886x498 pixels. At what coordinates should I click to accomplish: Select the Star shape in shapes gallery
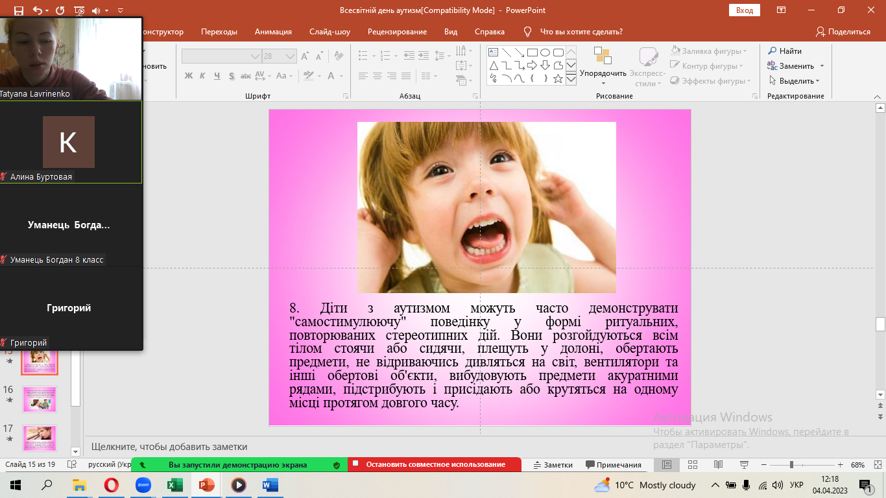coord(558,78)
